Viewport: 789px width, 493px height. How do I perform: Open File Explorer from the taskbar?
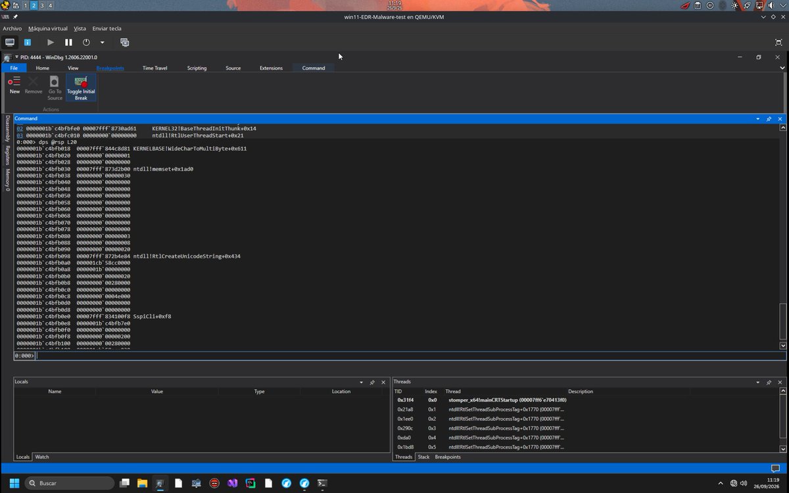pos(142,483)
